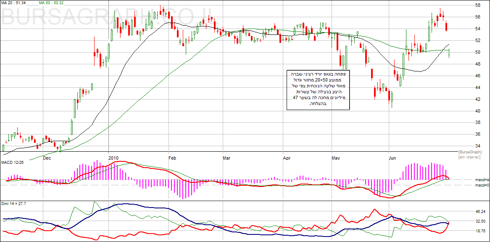Image resolution: width=490 pixels, height=242 pixels.
Task: Click the Jun month marker
Action: click(393, 158)
